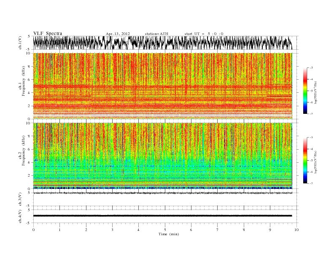Click the log(PSD) label beside ch.2 colorbar

(316, 161)
